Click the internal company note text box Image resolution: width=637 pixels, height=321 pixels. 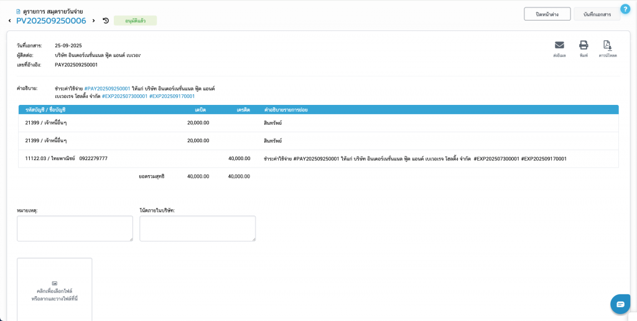tap(197, 228)
